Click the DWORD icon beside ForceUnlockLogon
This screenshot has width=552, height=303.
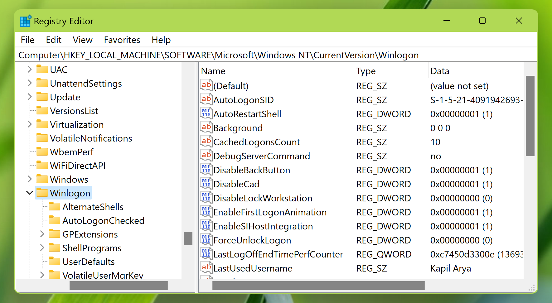click(206, 239)
